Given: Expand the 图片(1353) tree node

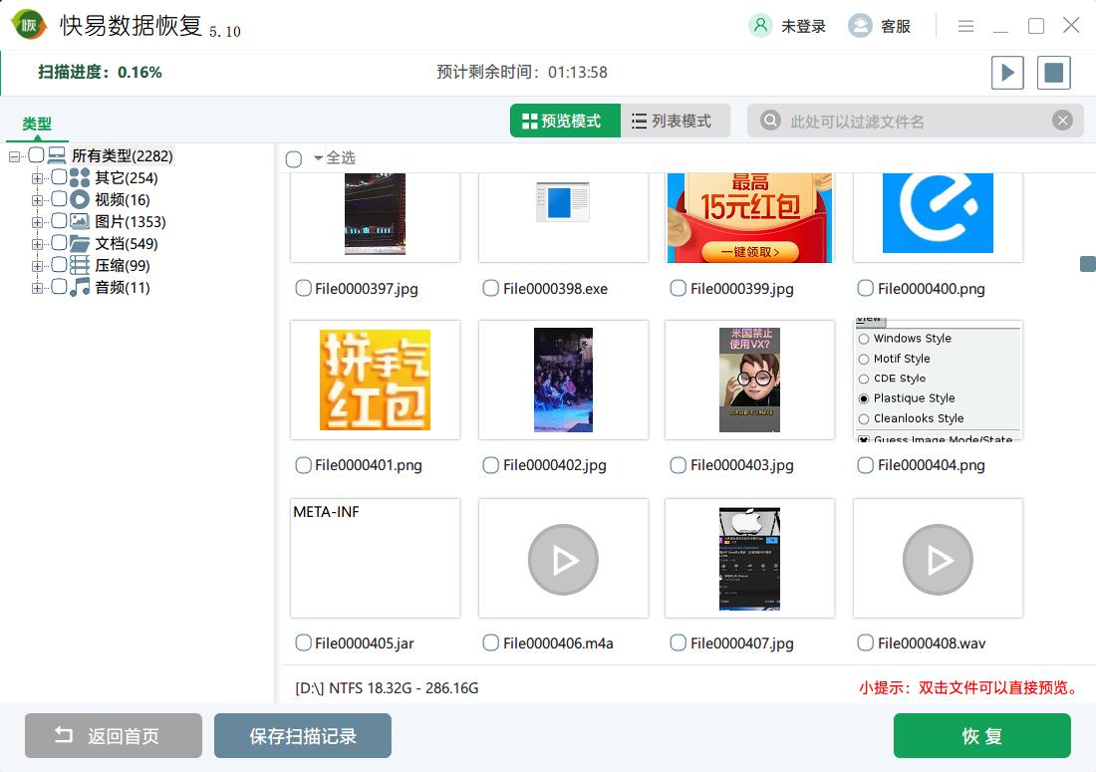Looking at the screenshot, I should tap(37, 222).
